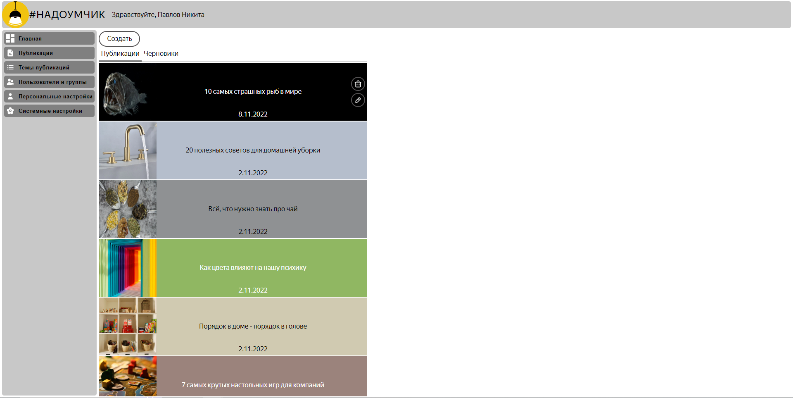793x398 pixels.
Task: Open '10 самых страшных рыб в мире'
Action: pyautogui.click(x=253, y=91)
